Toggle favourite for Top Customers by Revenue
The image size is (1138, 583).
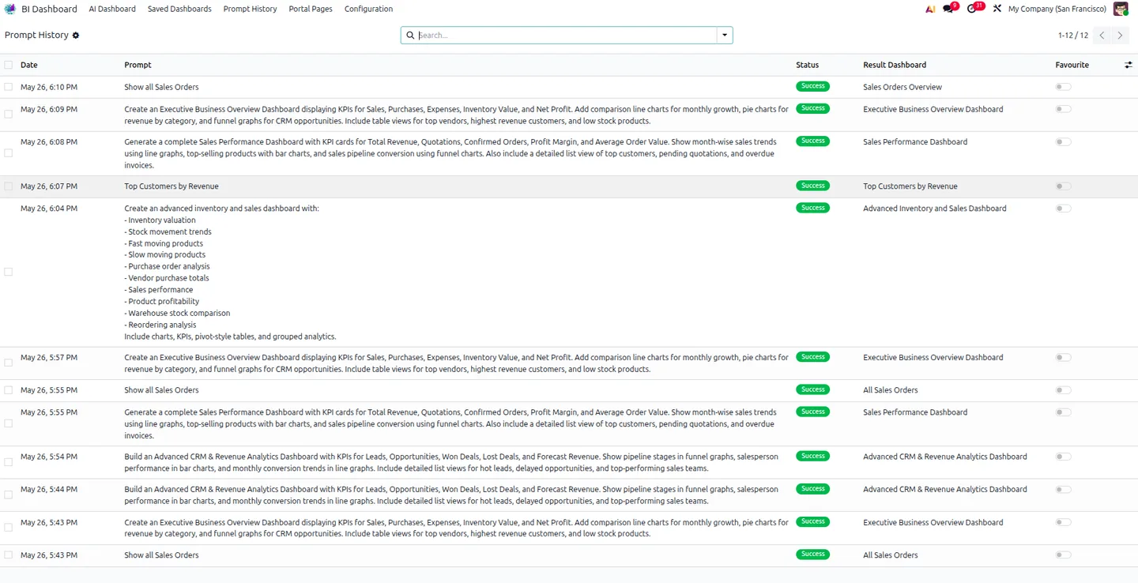1063,186
